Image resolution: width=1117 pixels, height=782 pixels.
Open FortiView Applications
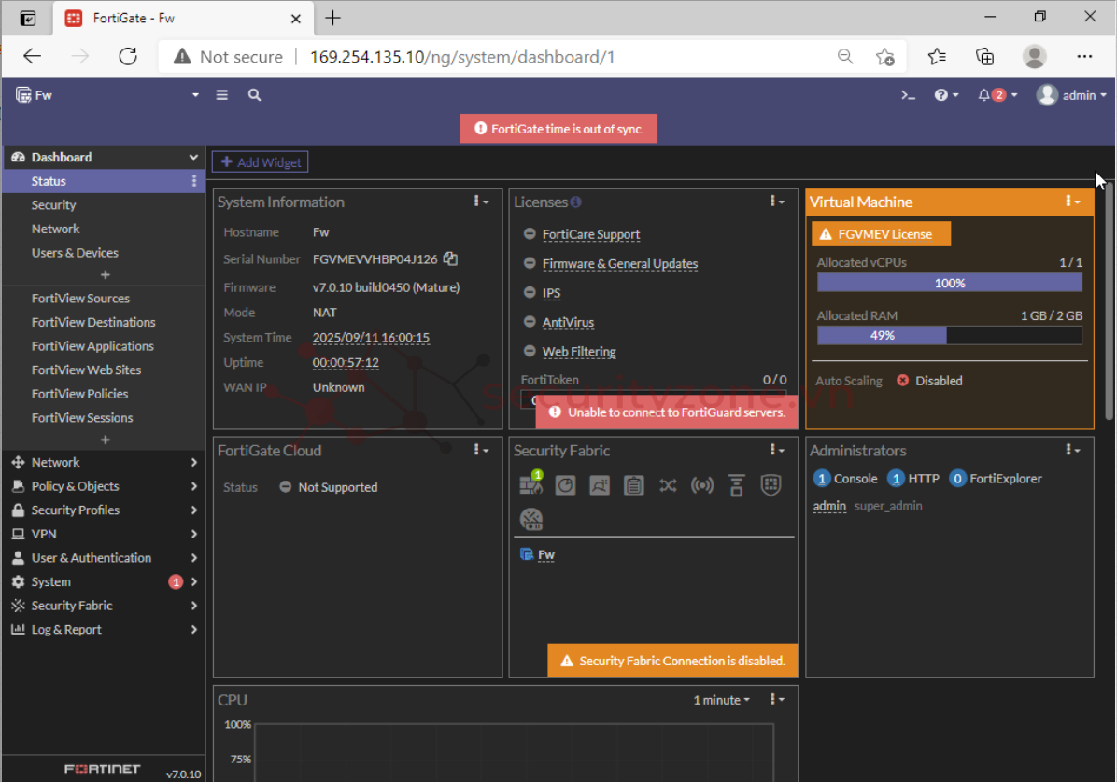tap(104, 346)
